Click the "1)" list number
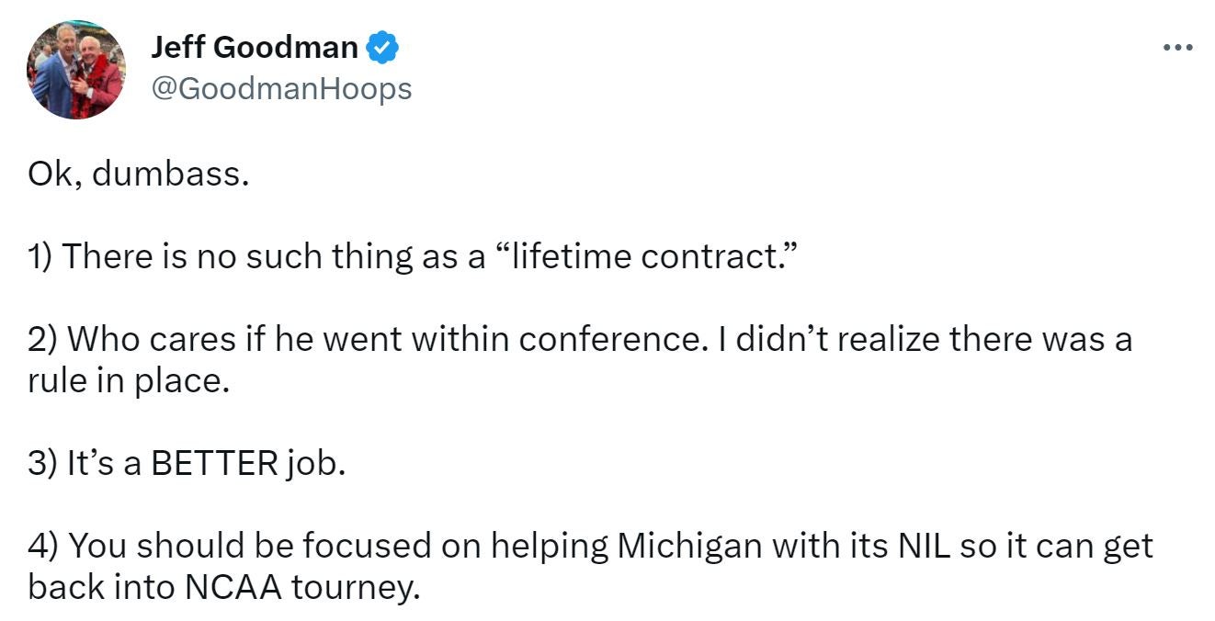The height and width of the screenshot is (621, 1215). (43, 256)
